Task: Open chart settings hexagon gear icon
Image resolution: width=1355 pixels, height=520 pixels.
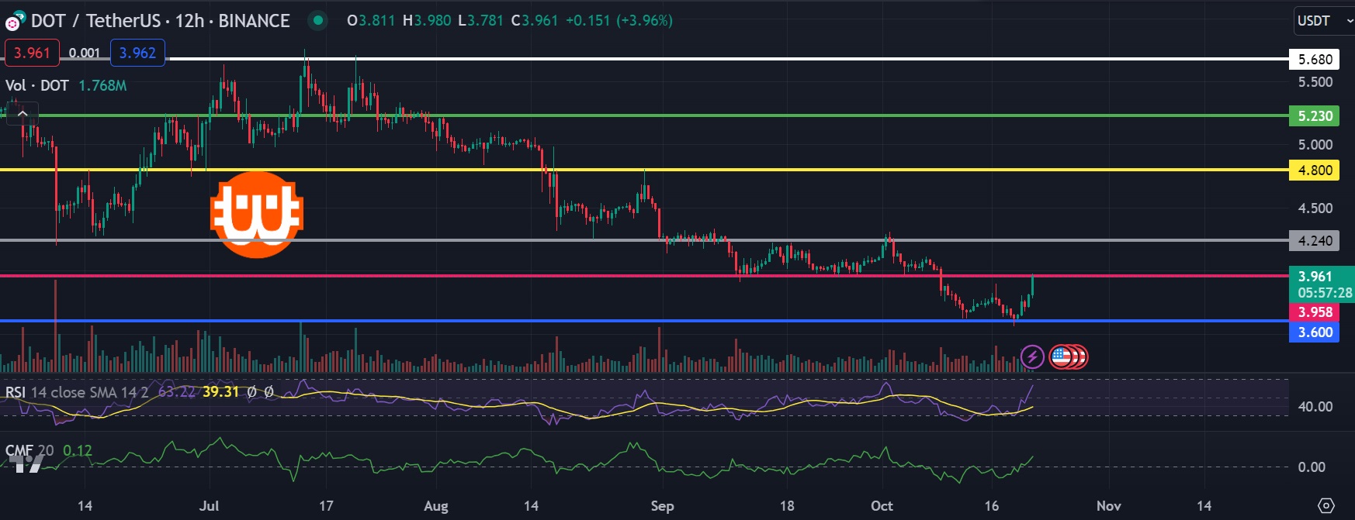Action: point(1326,505)
